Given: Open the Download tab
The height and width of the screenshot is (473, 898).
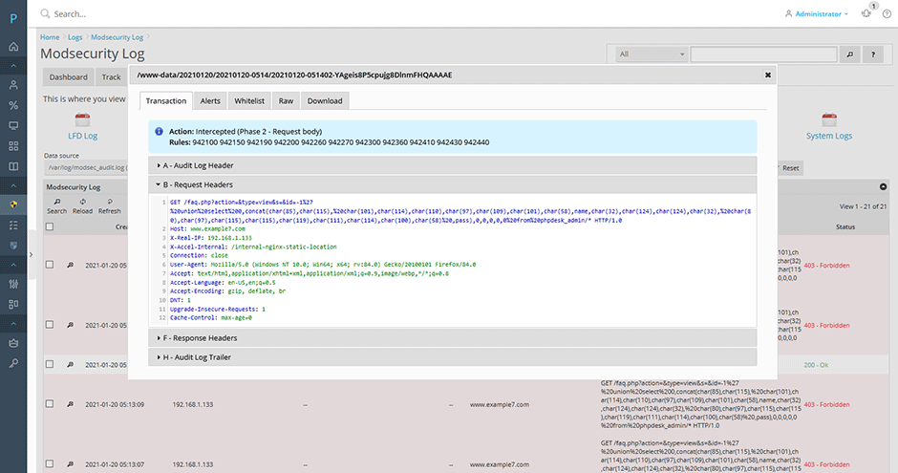Looking at the screenshot, I should click(x=325, y=100).
